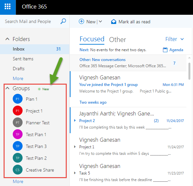Click the new conversations count 7

click(x=174, y=63)
